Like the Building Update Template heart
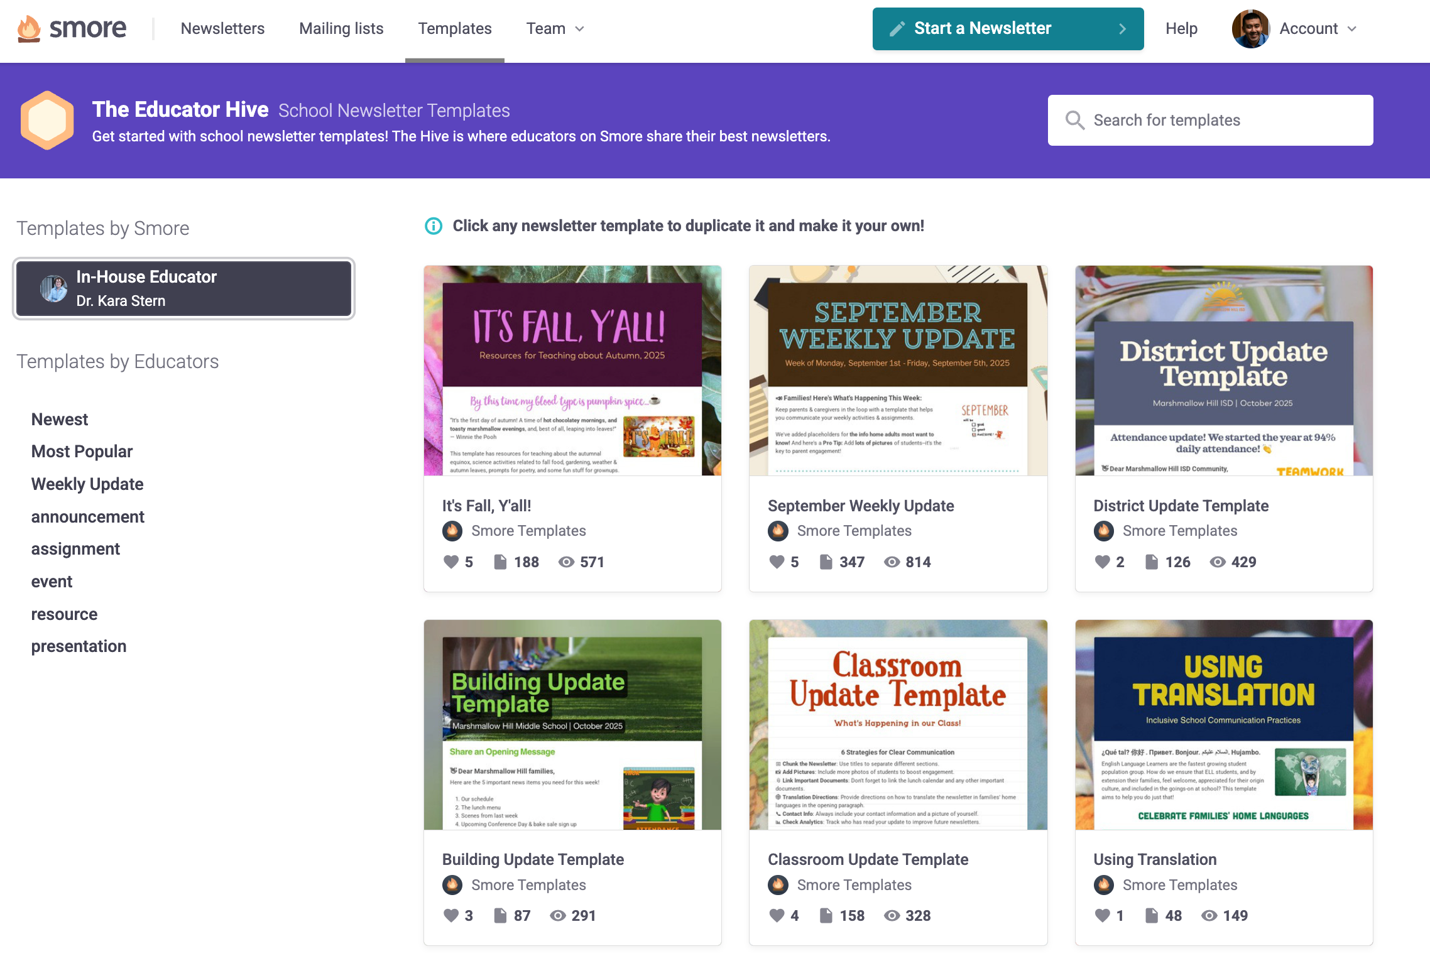This screenshot has height=956, width=1430. click(450, 915)
